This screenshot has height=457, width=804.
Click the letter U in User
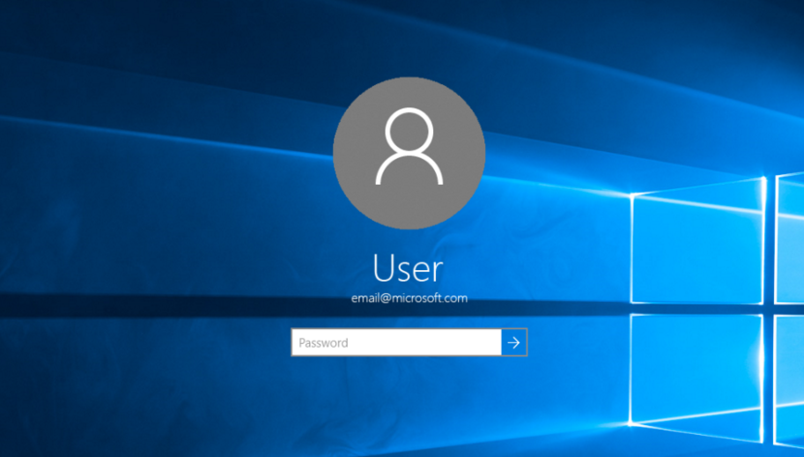tap(383, 268)
